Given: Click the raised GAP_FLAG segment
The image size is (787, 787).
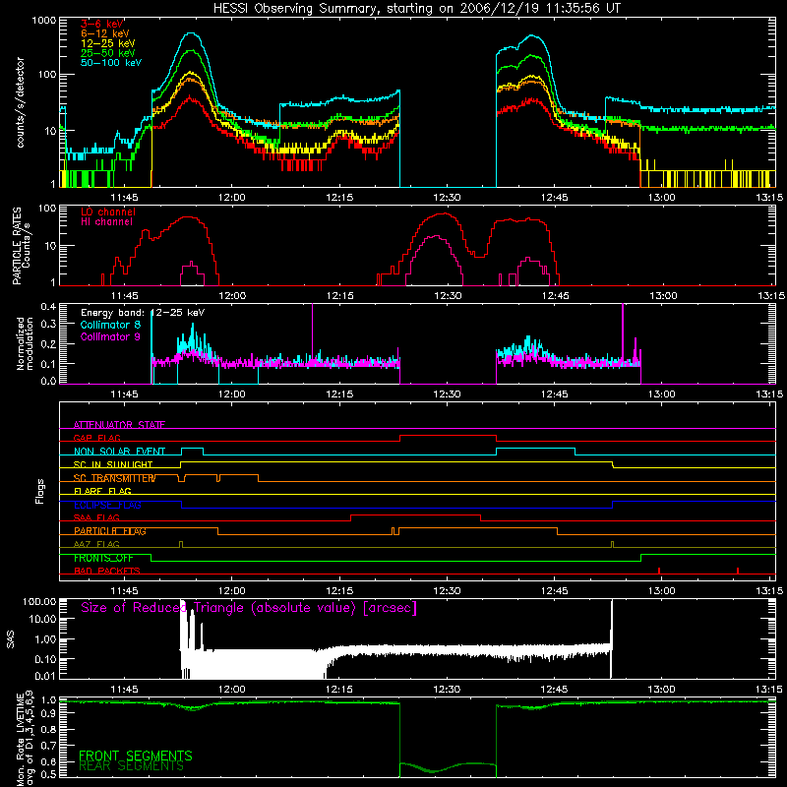Looking at the screenshot, I should point(448,435).
